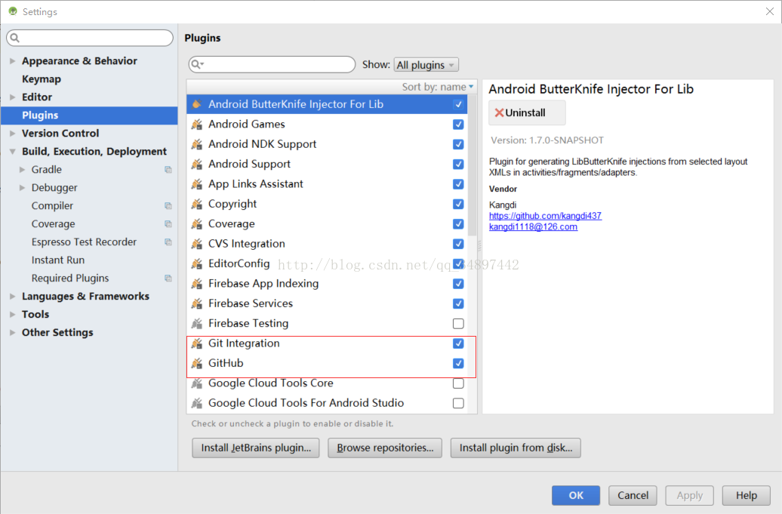Viewport: 782px width, 514px height.
Task: Open the github.com/kangdi437 vendor link
Action: [545, 216]
